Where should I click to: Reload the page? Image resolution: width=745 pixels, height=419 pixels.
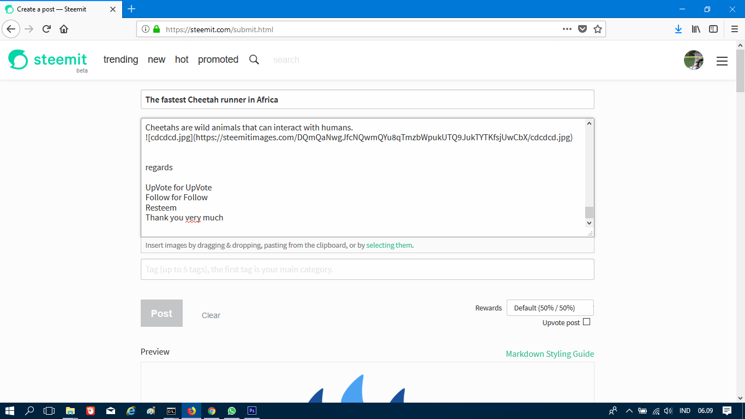[46, 29]
